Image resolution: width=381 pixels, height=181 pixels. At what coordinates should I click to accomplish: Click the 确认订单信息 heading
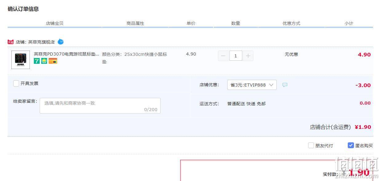23,9
